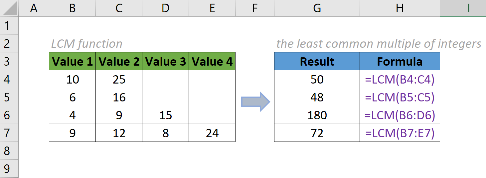Click the result cell showing 180
Image resolution: width=486 pixels, height=178 pixels.
pyautogui.click(x=317, y=115)
